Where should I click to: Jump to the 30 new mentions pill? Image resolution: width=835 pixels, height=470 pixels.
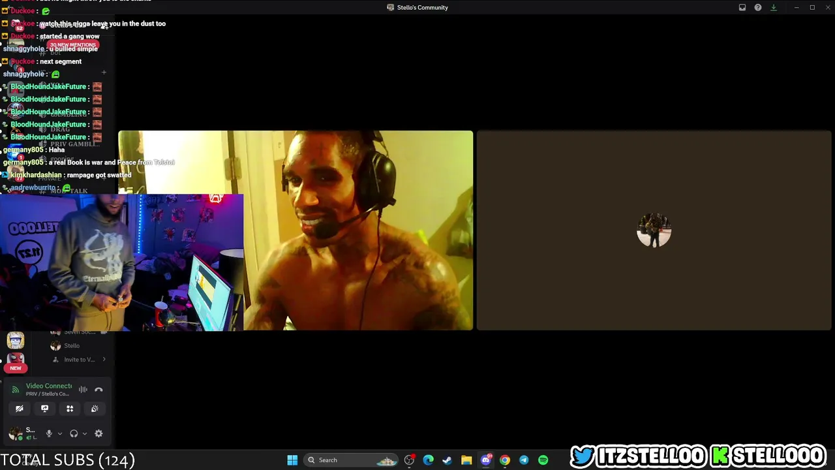[72, 45]
